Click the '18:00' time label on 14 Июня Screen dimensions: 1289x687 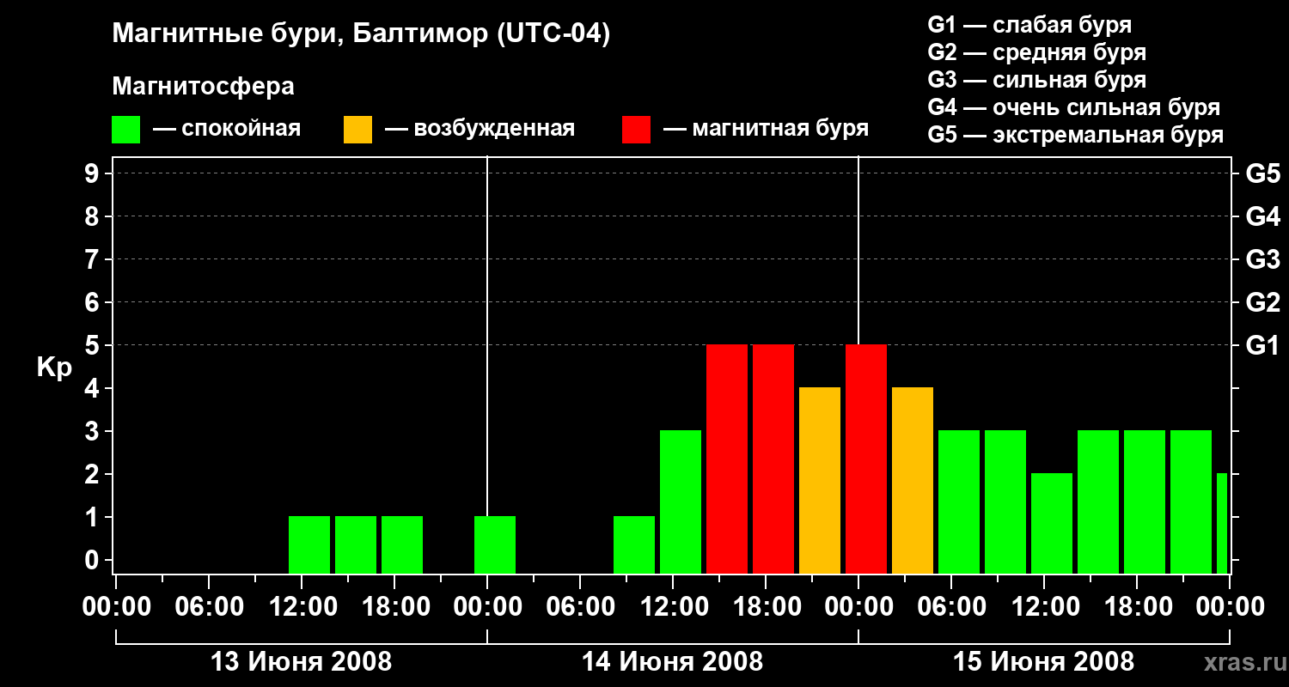point(766,607)
